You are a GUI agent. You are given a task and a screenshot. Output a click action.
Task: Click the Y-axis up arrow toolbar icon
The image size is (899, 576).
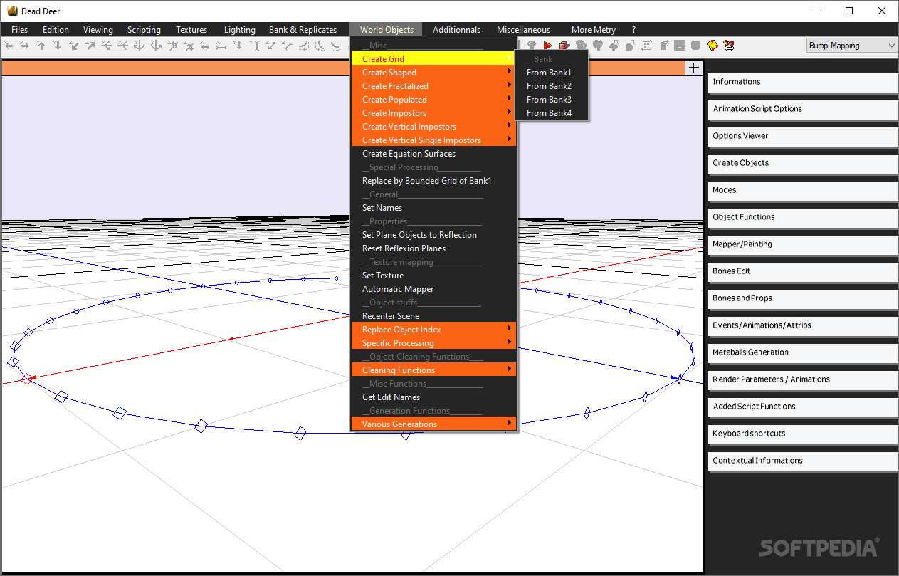41,45
